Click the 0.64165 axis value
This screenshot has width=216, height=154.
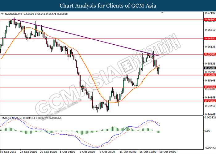210,114
